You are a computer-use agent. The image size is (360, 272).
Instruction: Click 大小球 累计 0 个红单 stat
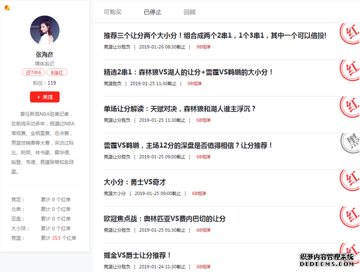click(x=41, y=228)
